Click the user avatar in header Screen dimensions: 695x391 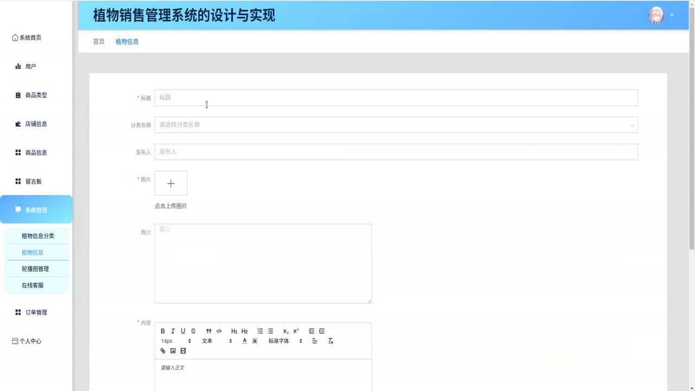tap(656, 15)
